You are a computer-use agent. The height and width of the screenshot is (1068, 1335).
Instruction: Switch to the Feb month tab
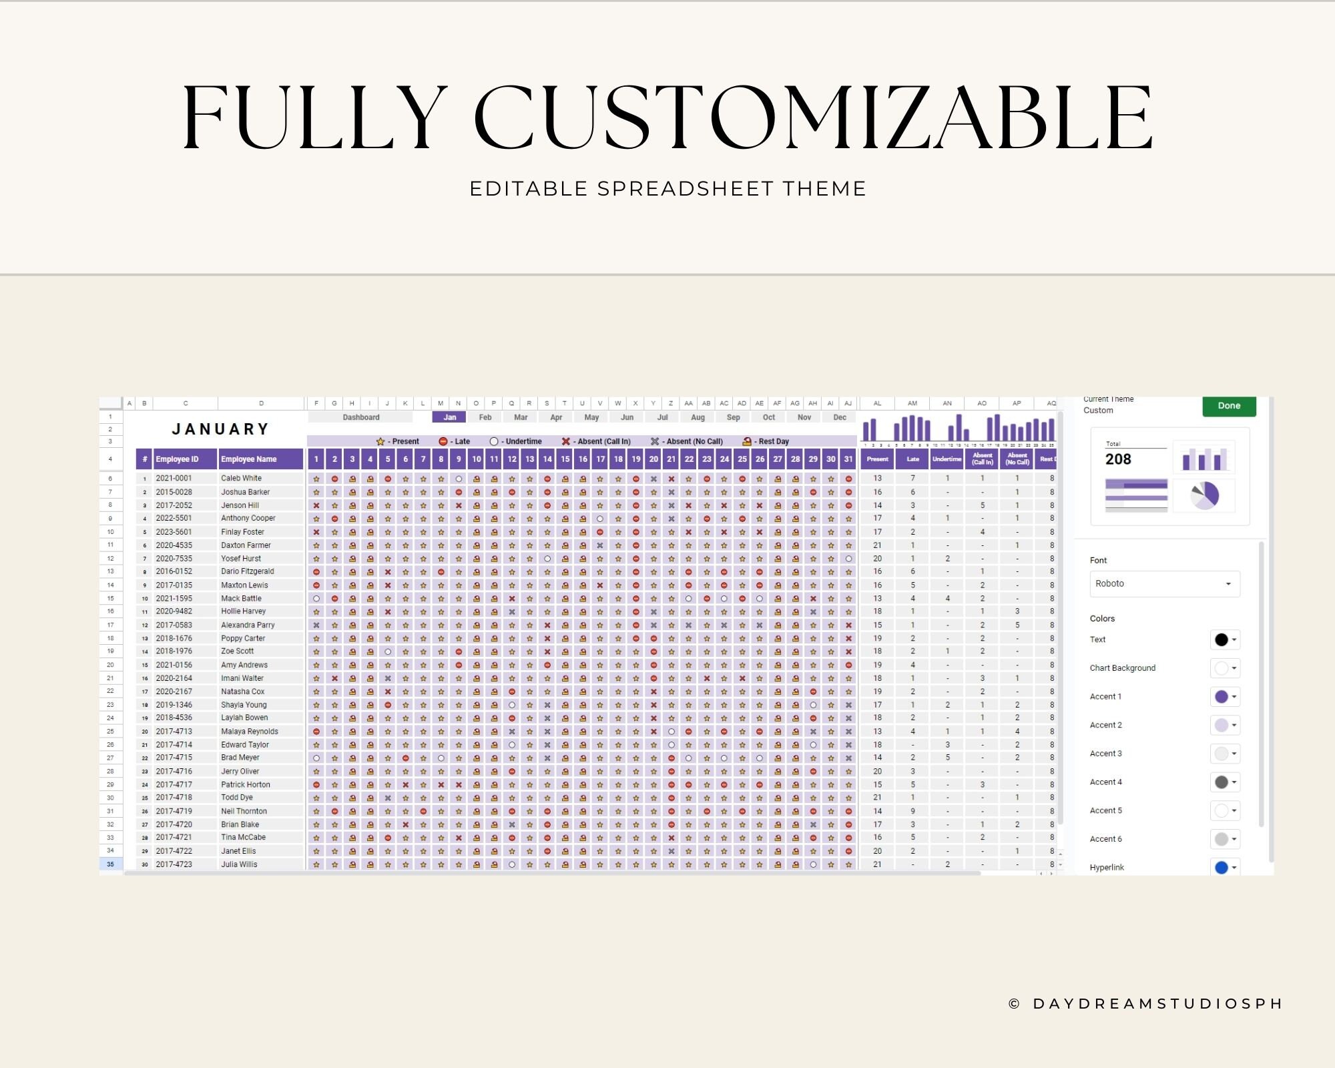click(x=485, y=417)
